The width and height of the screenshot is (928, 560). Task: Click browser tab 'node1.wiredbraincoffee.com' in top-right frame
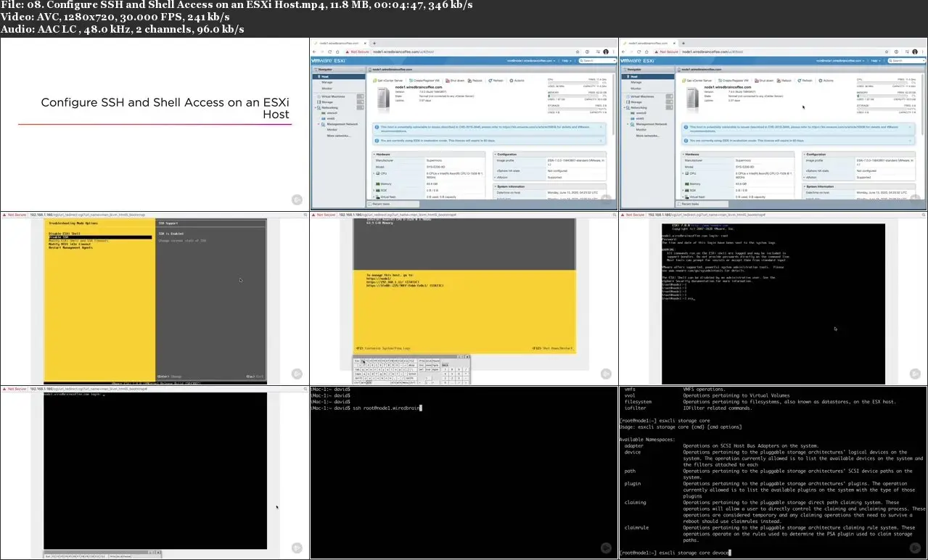[x=648, y=43]
